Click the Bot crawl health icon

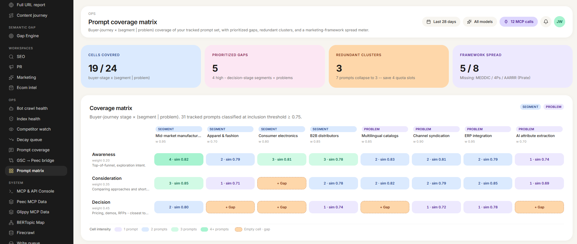[x=11, y=109]
